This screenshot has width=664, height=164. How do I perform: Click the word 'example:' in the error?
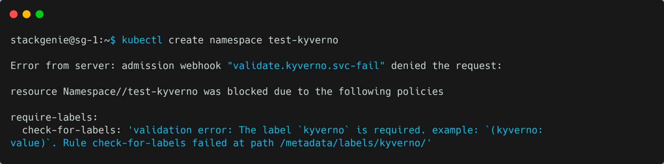coord(455,130)
